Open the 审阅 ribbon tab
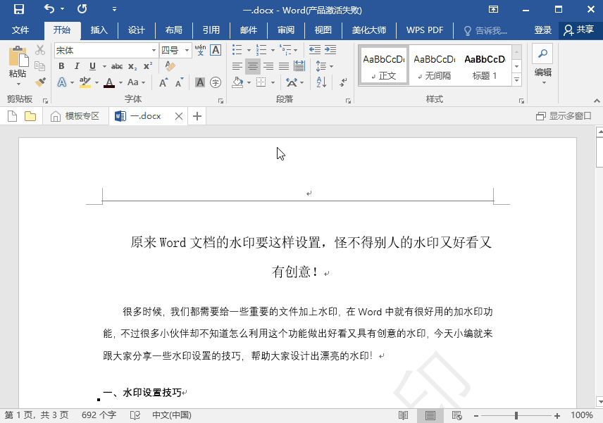This screenshot has height=423, width=603. coord(286,30)
